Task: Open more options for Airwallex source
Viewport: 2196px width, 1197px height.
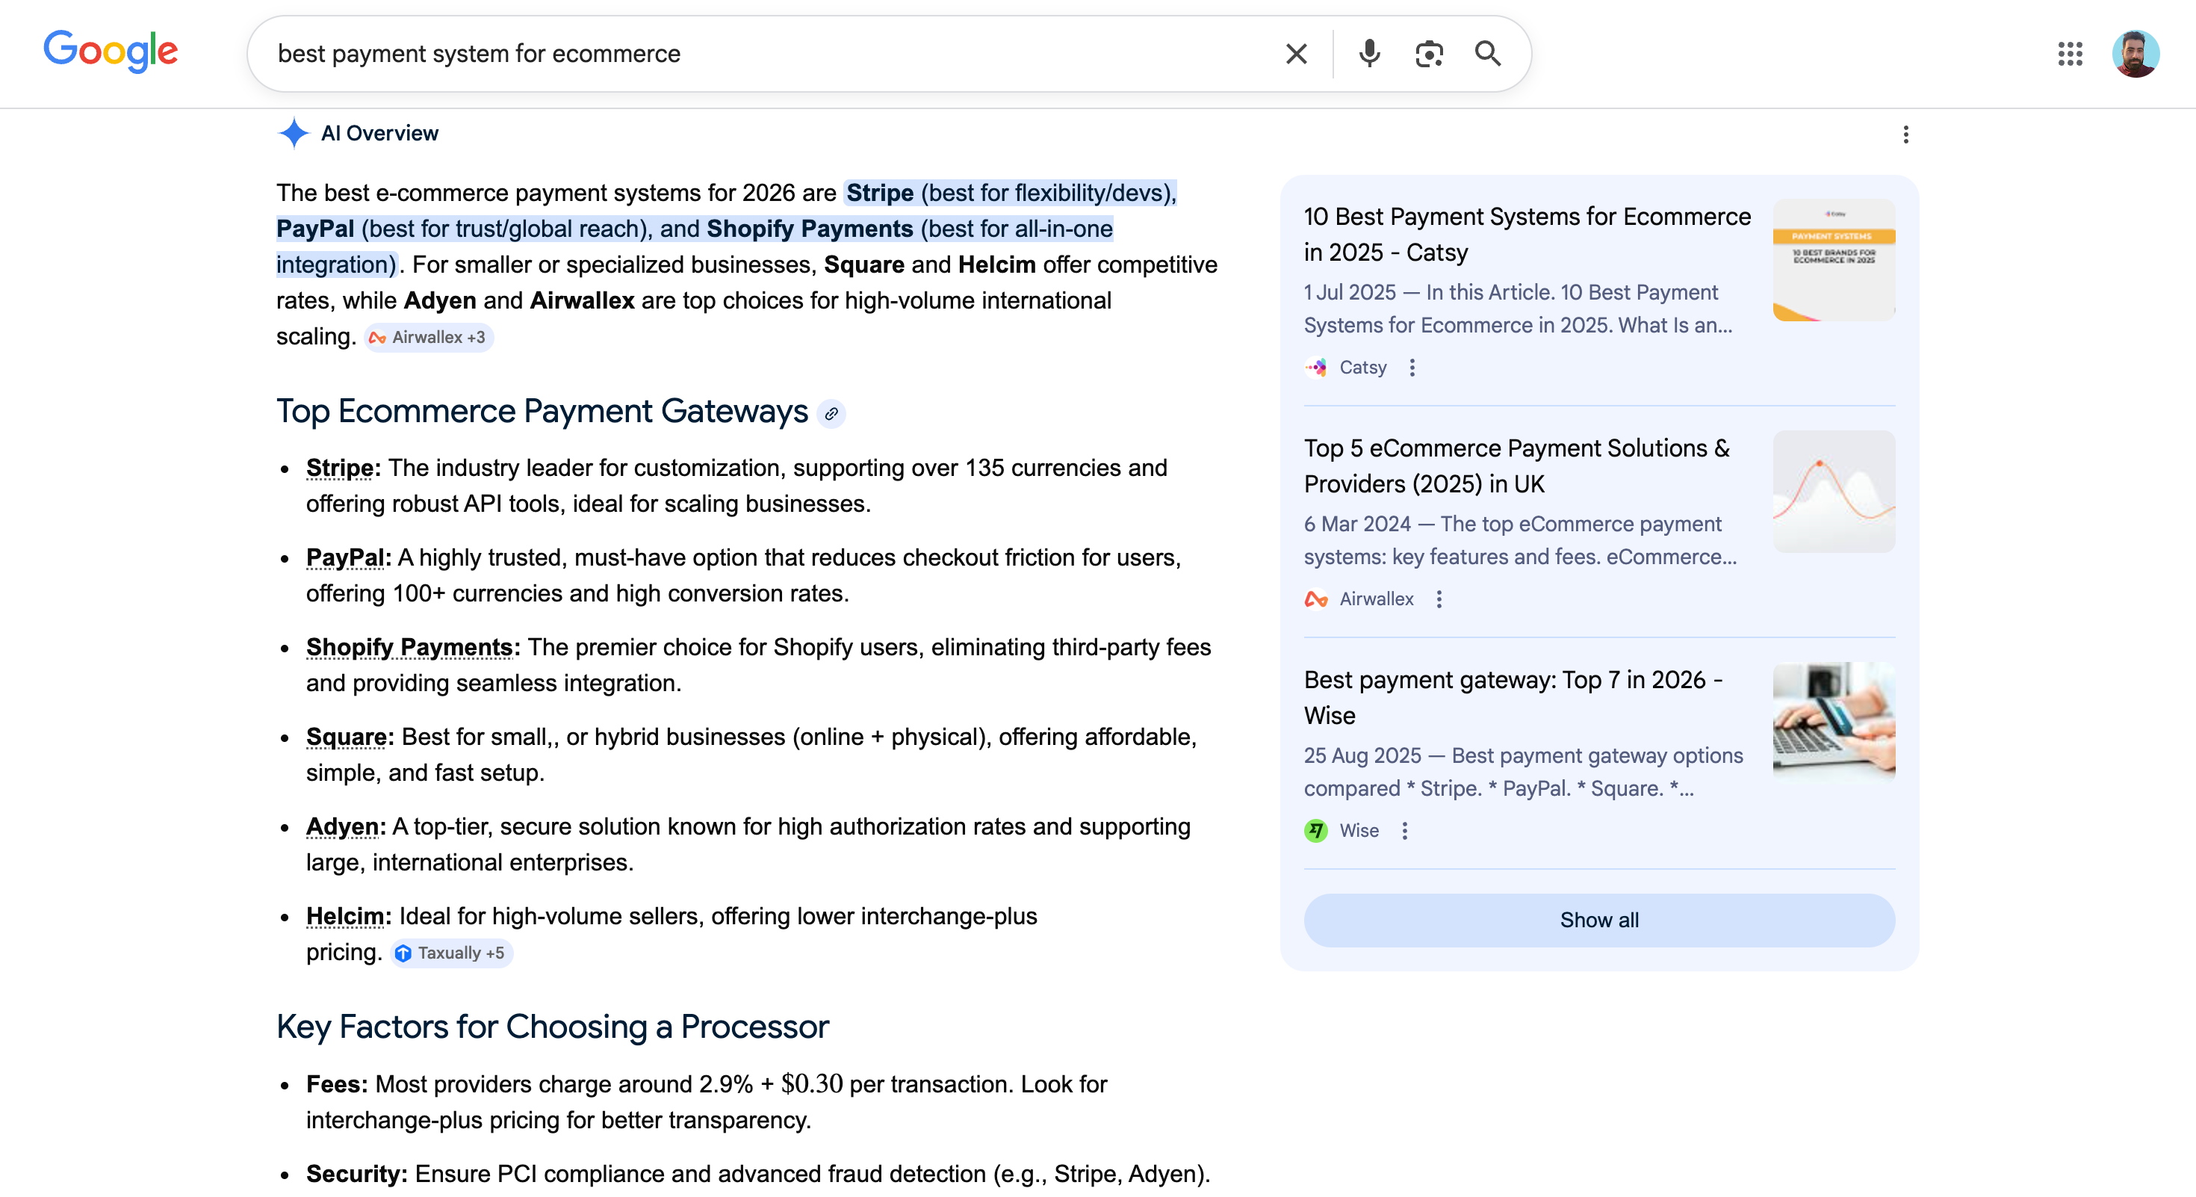Action: pyautogui.click(x=1439, y=599)
